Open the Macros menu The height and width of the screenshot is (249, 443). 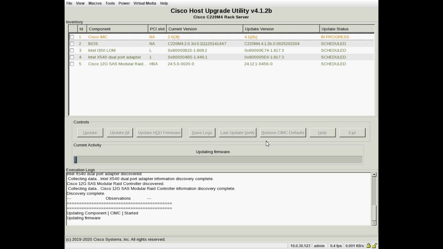point(95,3)
